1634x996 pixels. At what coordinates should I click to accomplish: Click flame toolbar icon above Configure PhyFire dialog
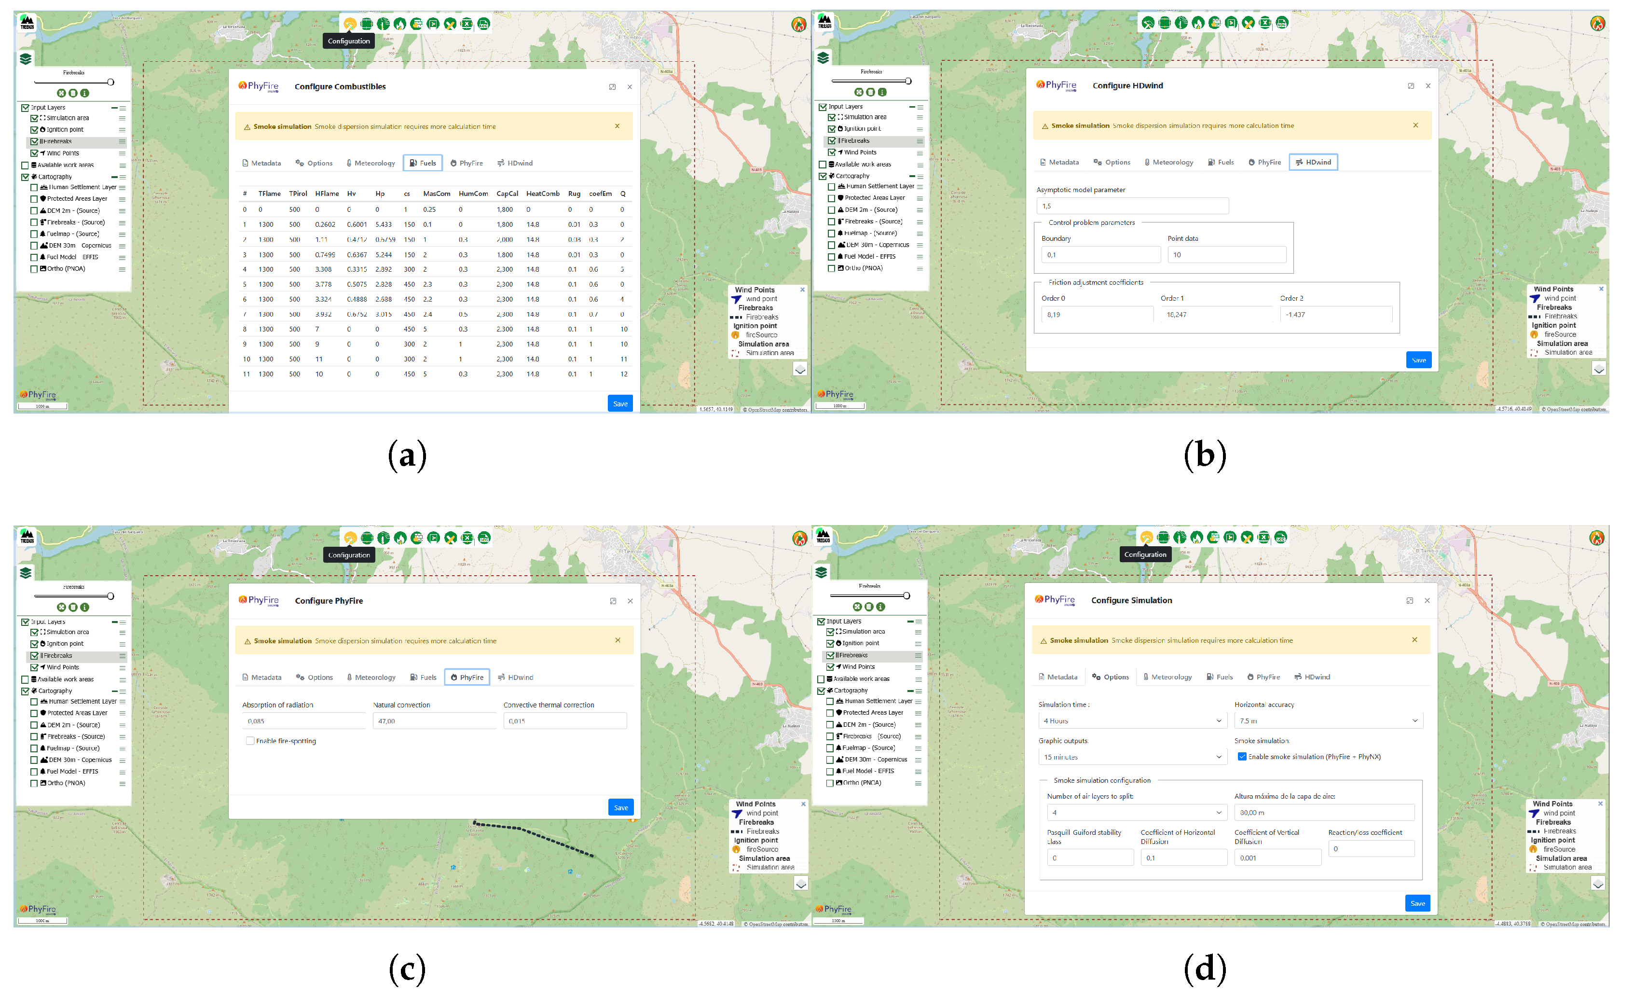pos(400,538)
